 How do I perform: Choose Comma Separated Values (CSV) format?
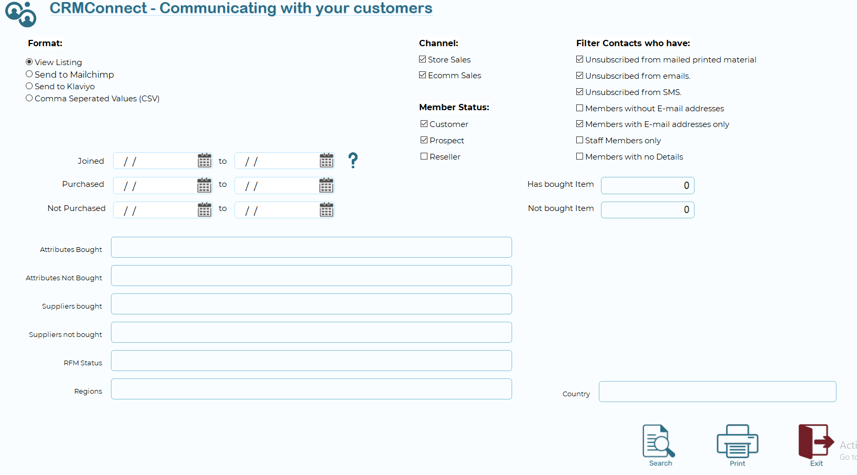click(29, 98)
